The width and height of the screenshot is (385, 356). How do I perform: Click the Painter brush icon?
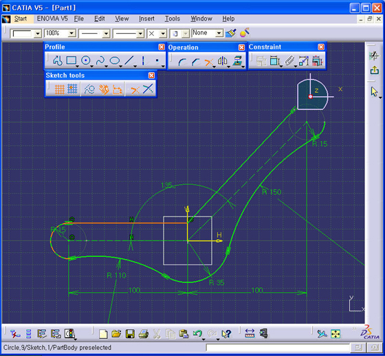click(230, 33)
